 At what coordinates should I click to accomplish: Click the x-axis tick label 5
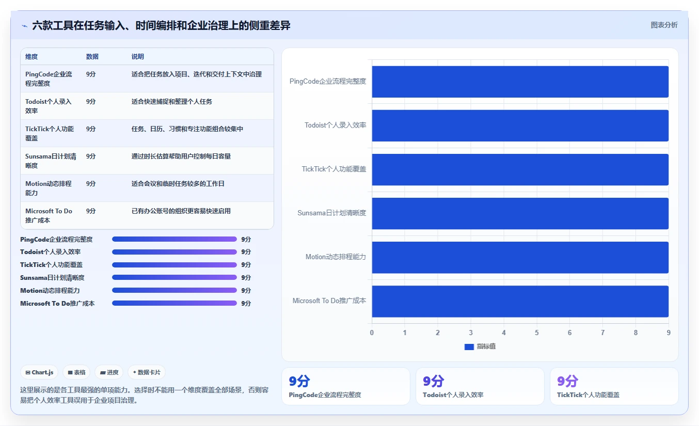537,333
